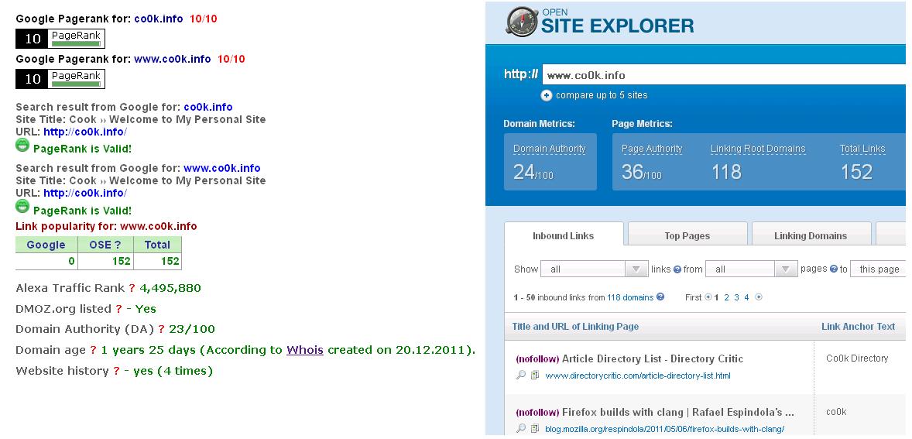Open the 'from all' pages dropdown

point(751,269)
